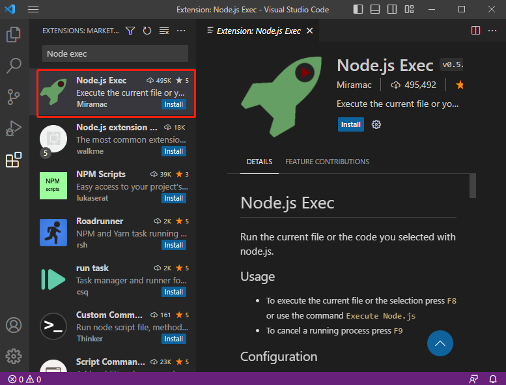Toggle bottom panel layout icon
506x385 pixels.
tap(375, 9)
